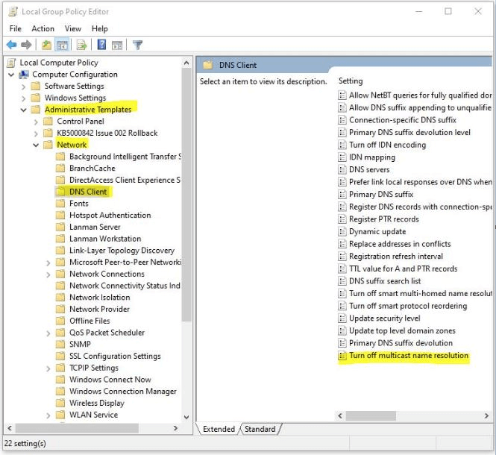Select DNS Client in the tree
The width and height of the screenshot is (496, 455).
point(88,192)
